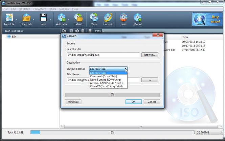Click the Browse... button for source file
225x141 pixels.
150,55
